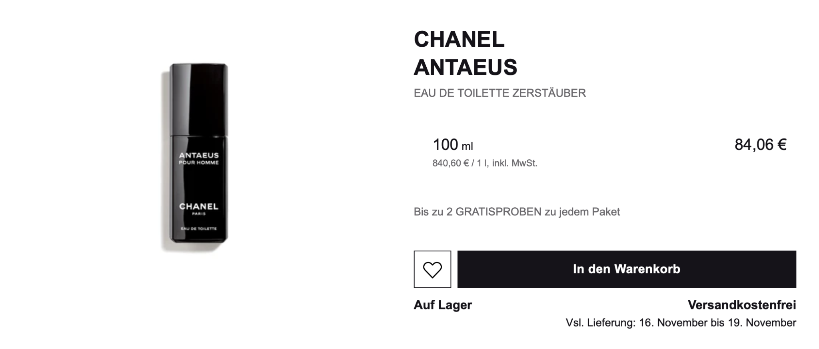
Task: Click the Vsl. Lieferung label
Action: [600, 323]
